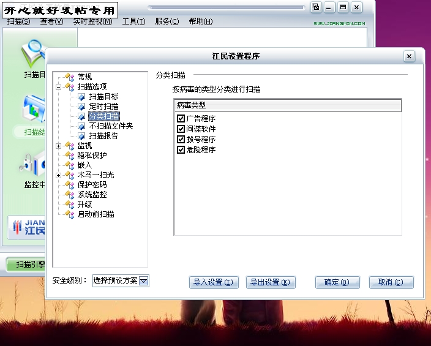Collapse the 扫描选项 tree node

[x=58, y=88]
